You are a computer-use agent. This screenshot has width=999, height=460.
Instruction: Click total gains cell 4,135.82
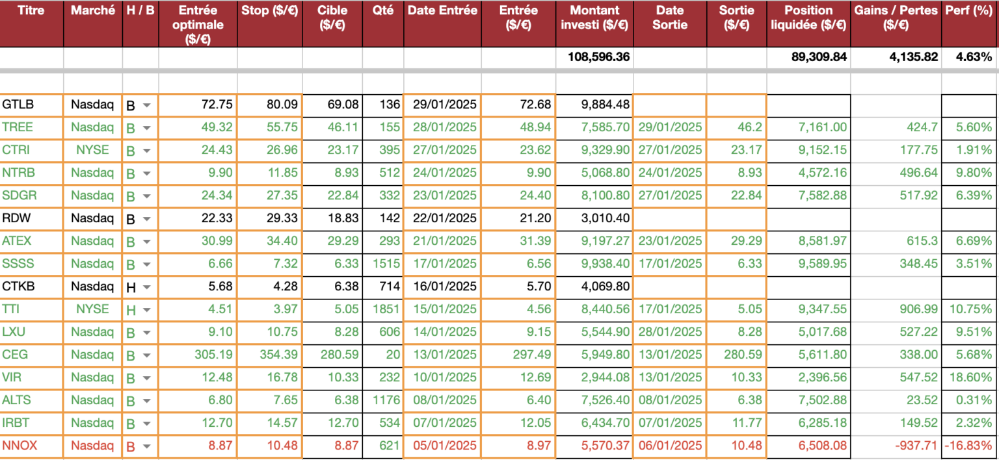tap(897, 57)
